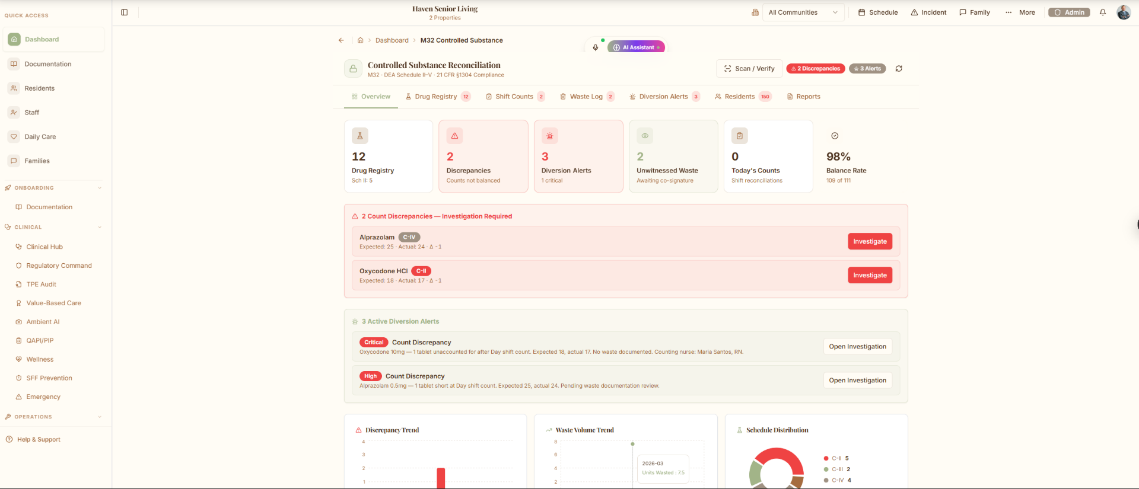Open the Drug Registry summary card
Screen dimensions: 1139x489
click(x=389, y=156)
